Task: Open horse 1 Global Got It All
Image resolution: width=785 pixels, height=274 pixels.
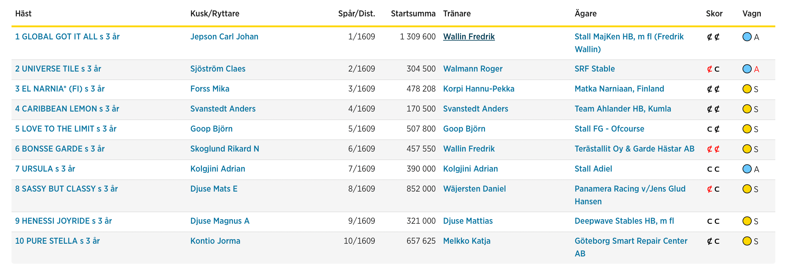Action: pos(67,37)
